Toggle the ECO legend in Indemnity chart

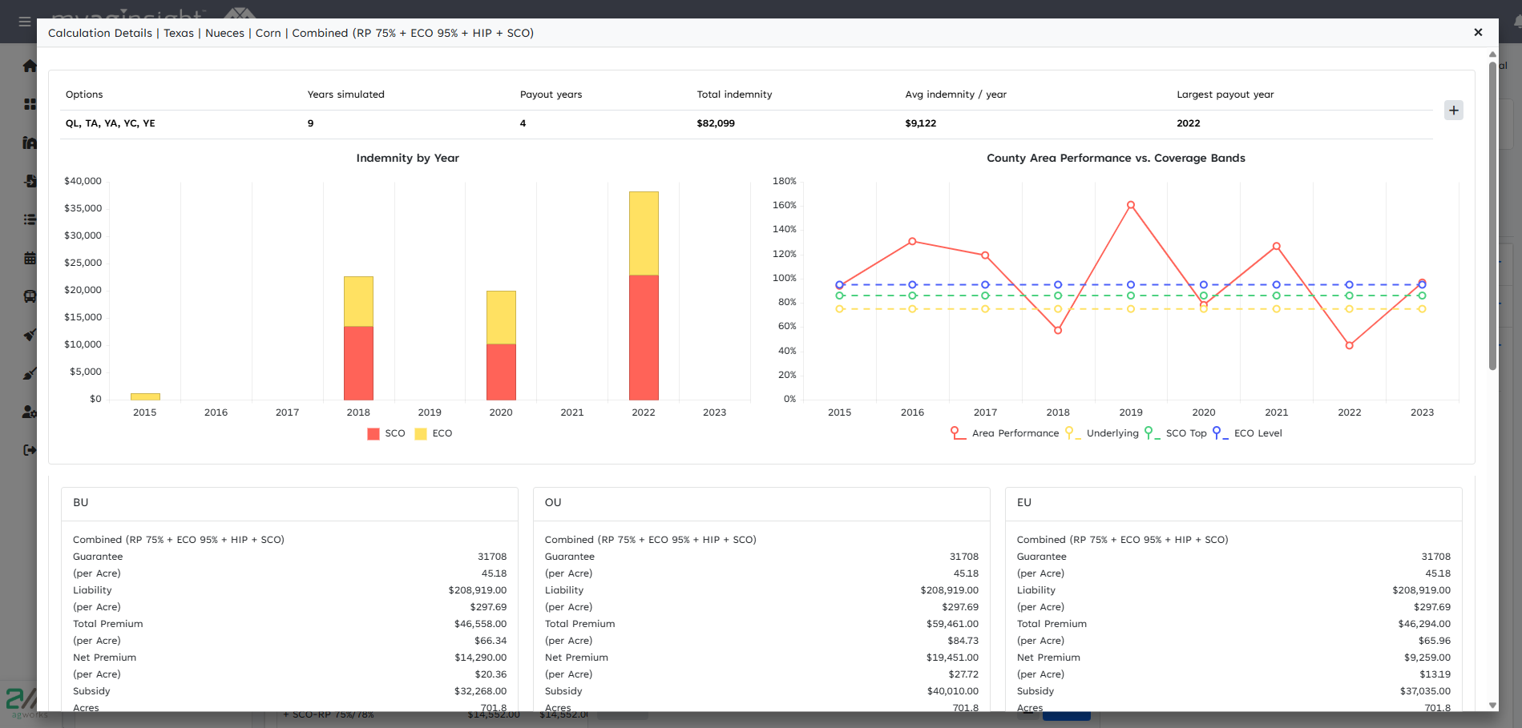point(434,433)
